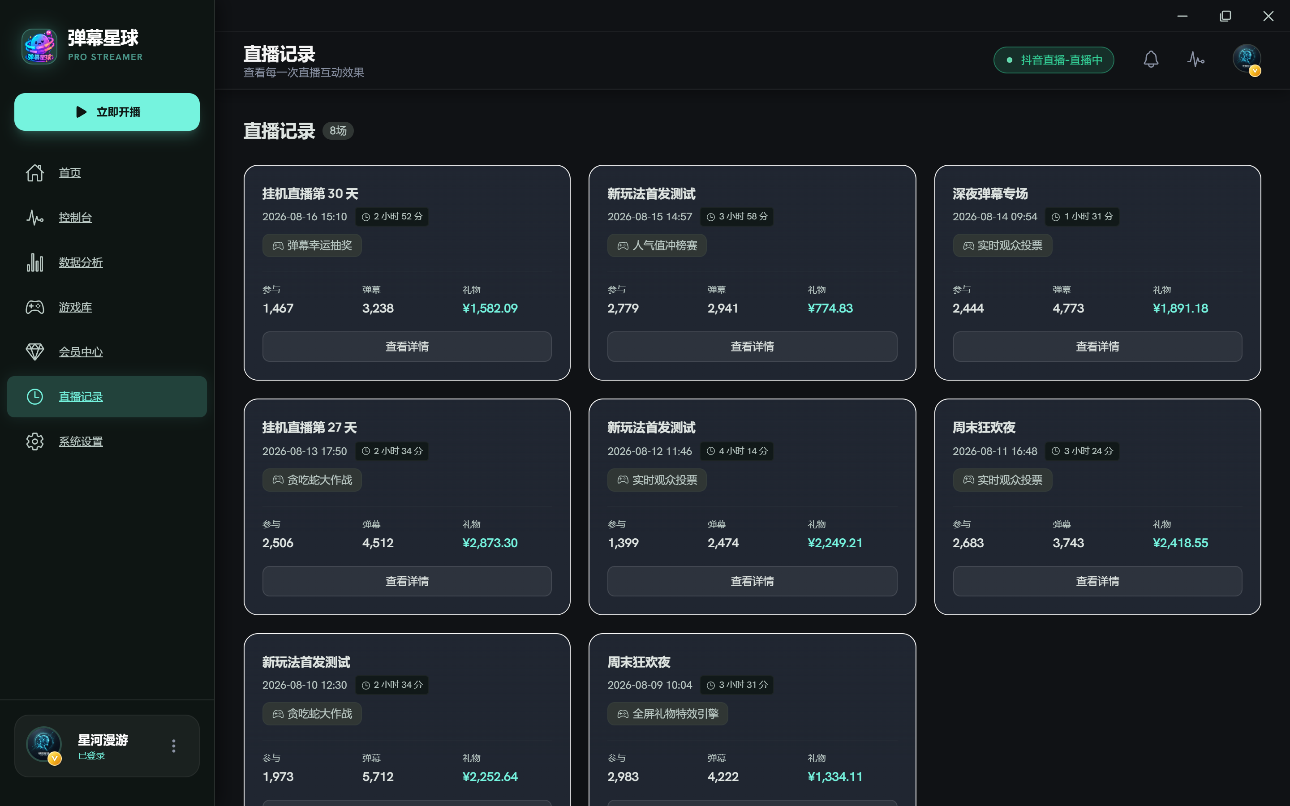The height and width of the screenshot is (806, 1290).
Task: Click the 抖音直播-直播中 status badge
Action: click(1054, 60)
